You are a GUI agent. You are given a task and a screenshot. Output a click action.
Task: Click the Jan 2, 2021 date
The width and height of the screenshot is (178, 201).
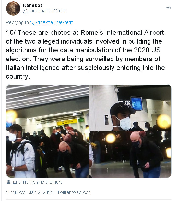[x=41, y=192]
